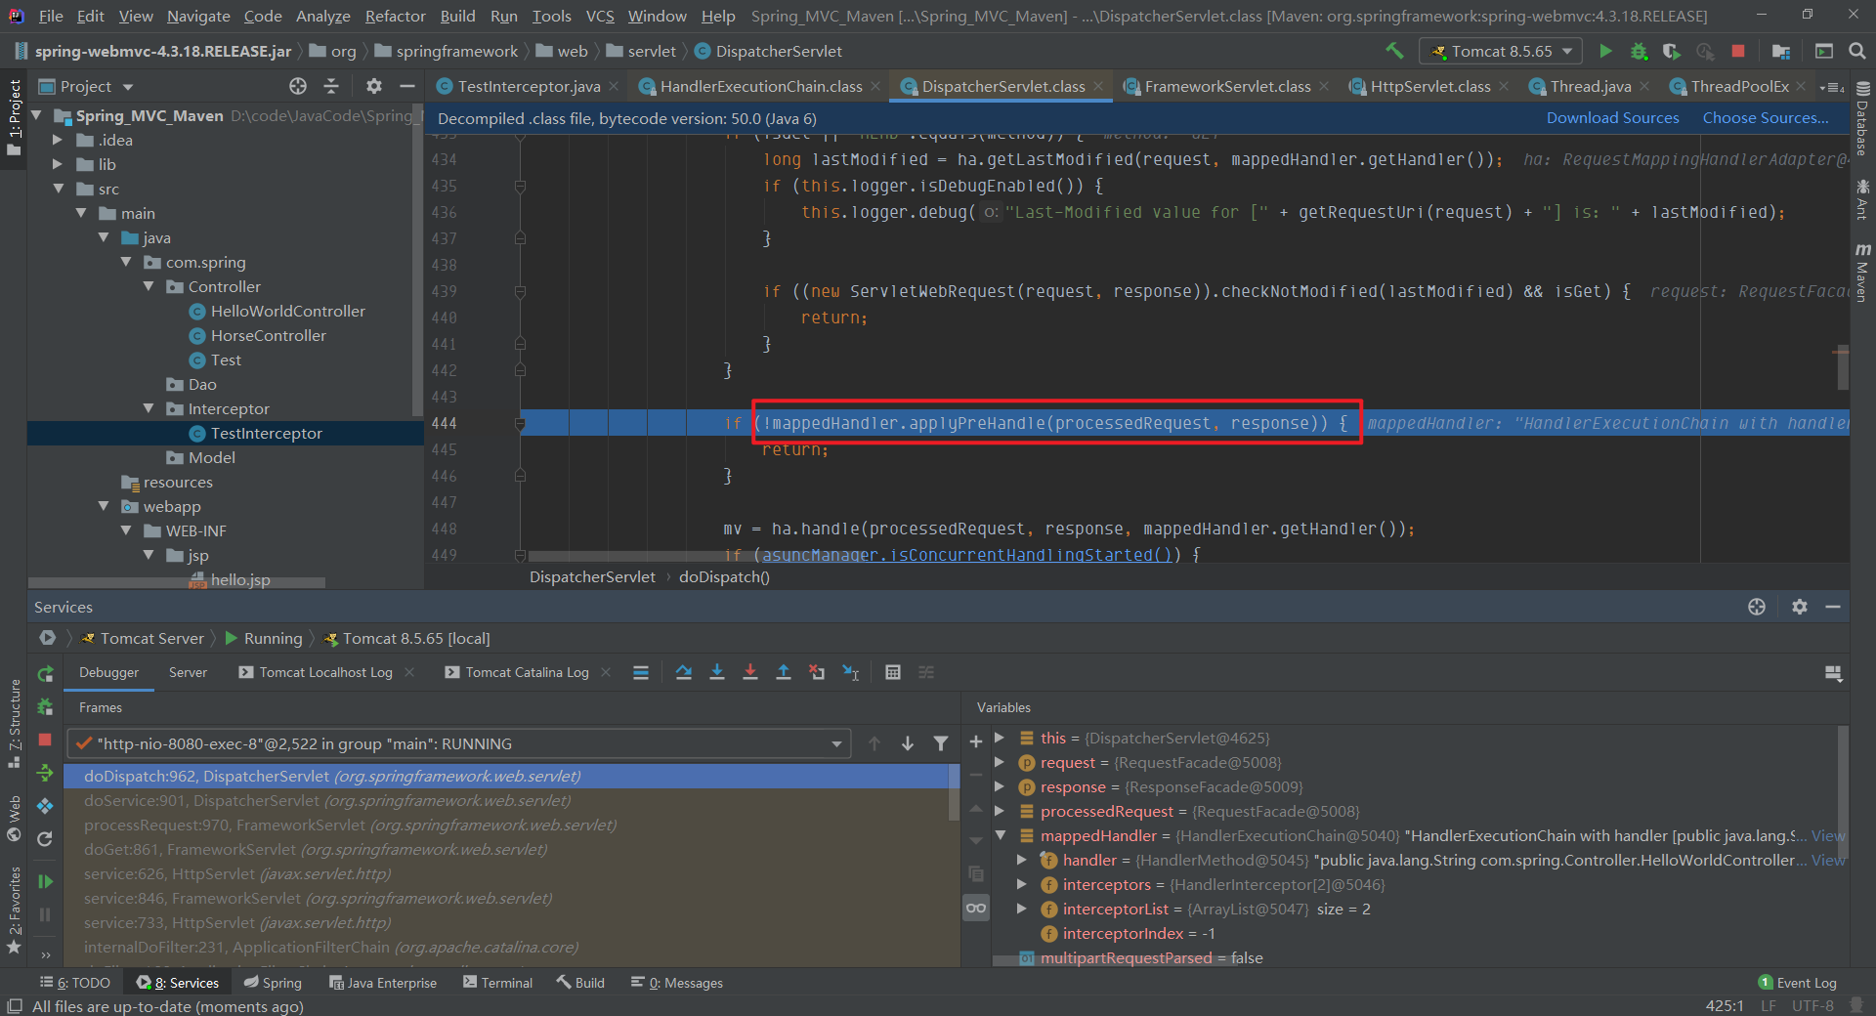1876x1016 pixels.
Task: Click the Force Step Into red arrow icon
Action: tap(750, 672)
